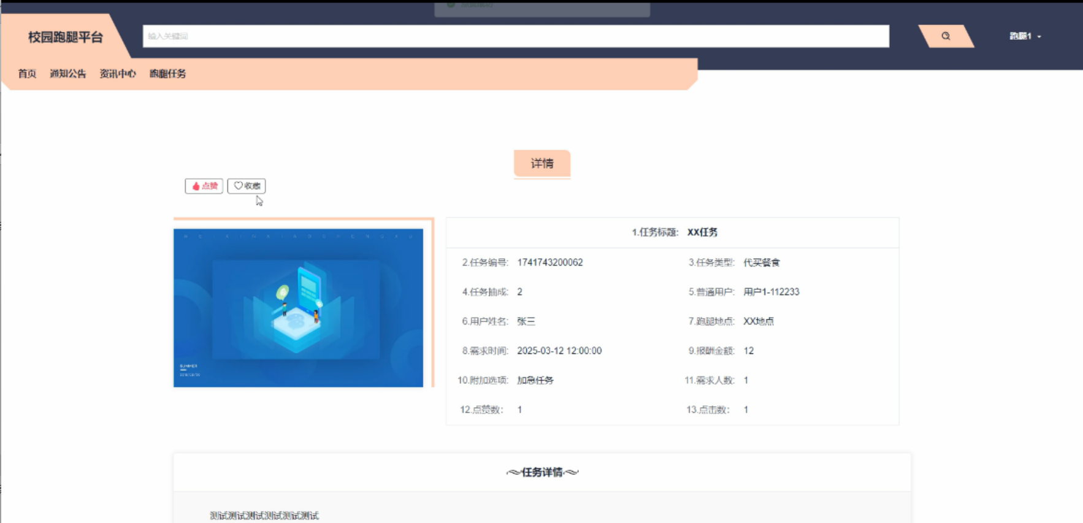Select task number 1741743200062
This screenshot has width=1083, height=523.
coord(550,262)
